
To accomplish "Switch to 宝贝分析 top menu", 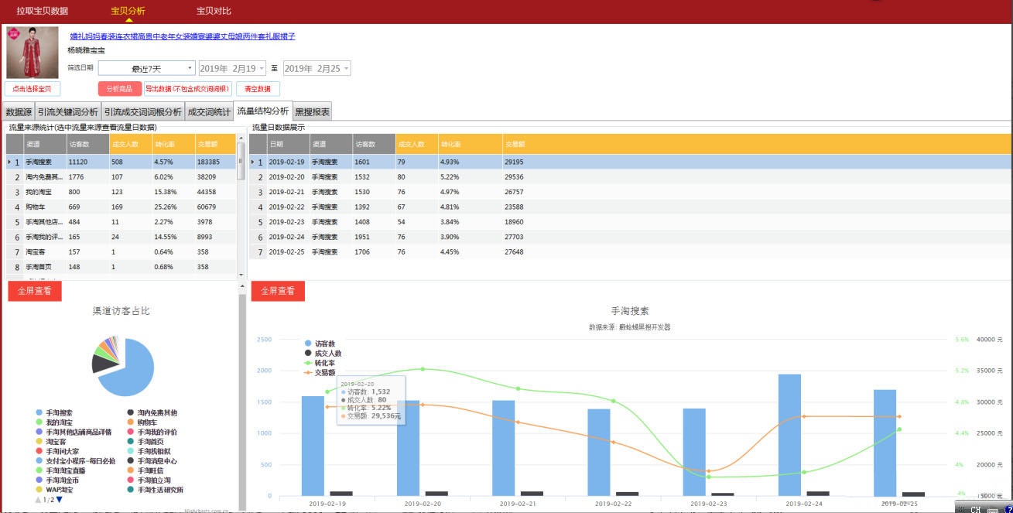I will pyautogui.click(x=128, y=11).
